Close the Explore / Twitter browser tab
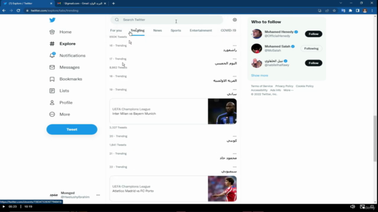Screen dimensions: 378x212 tap(51, 4)
